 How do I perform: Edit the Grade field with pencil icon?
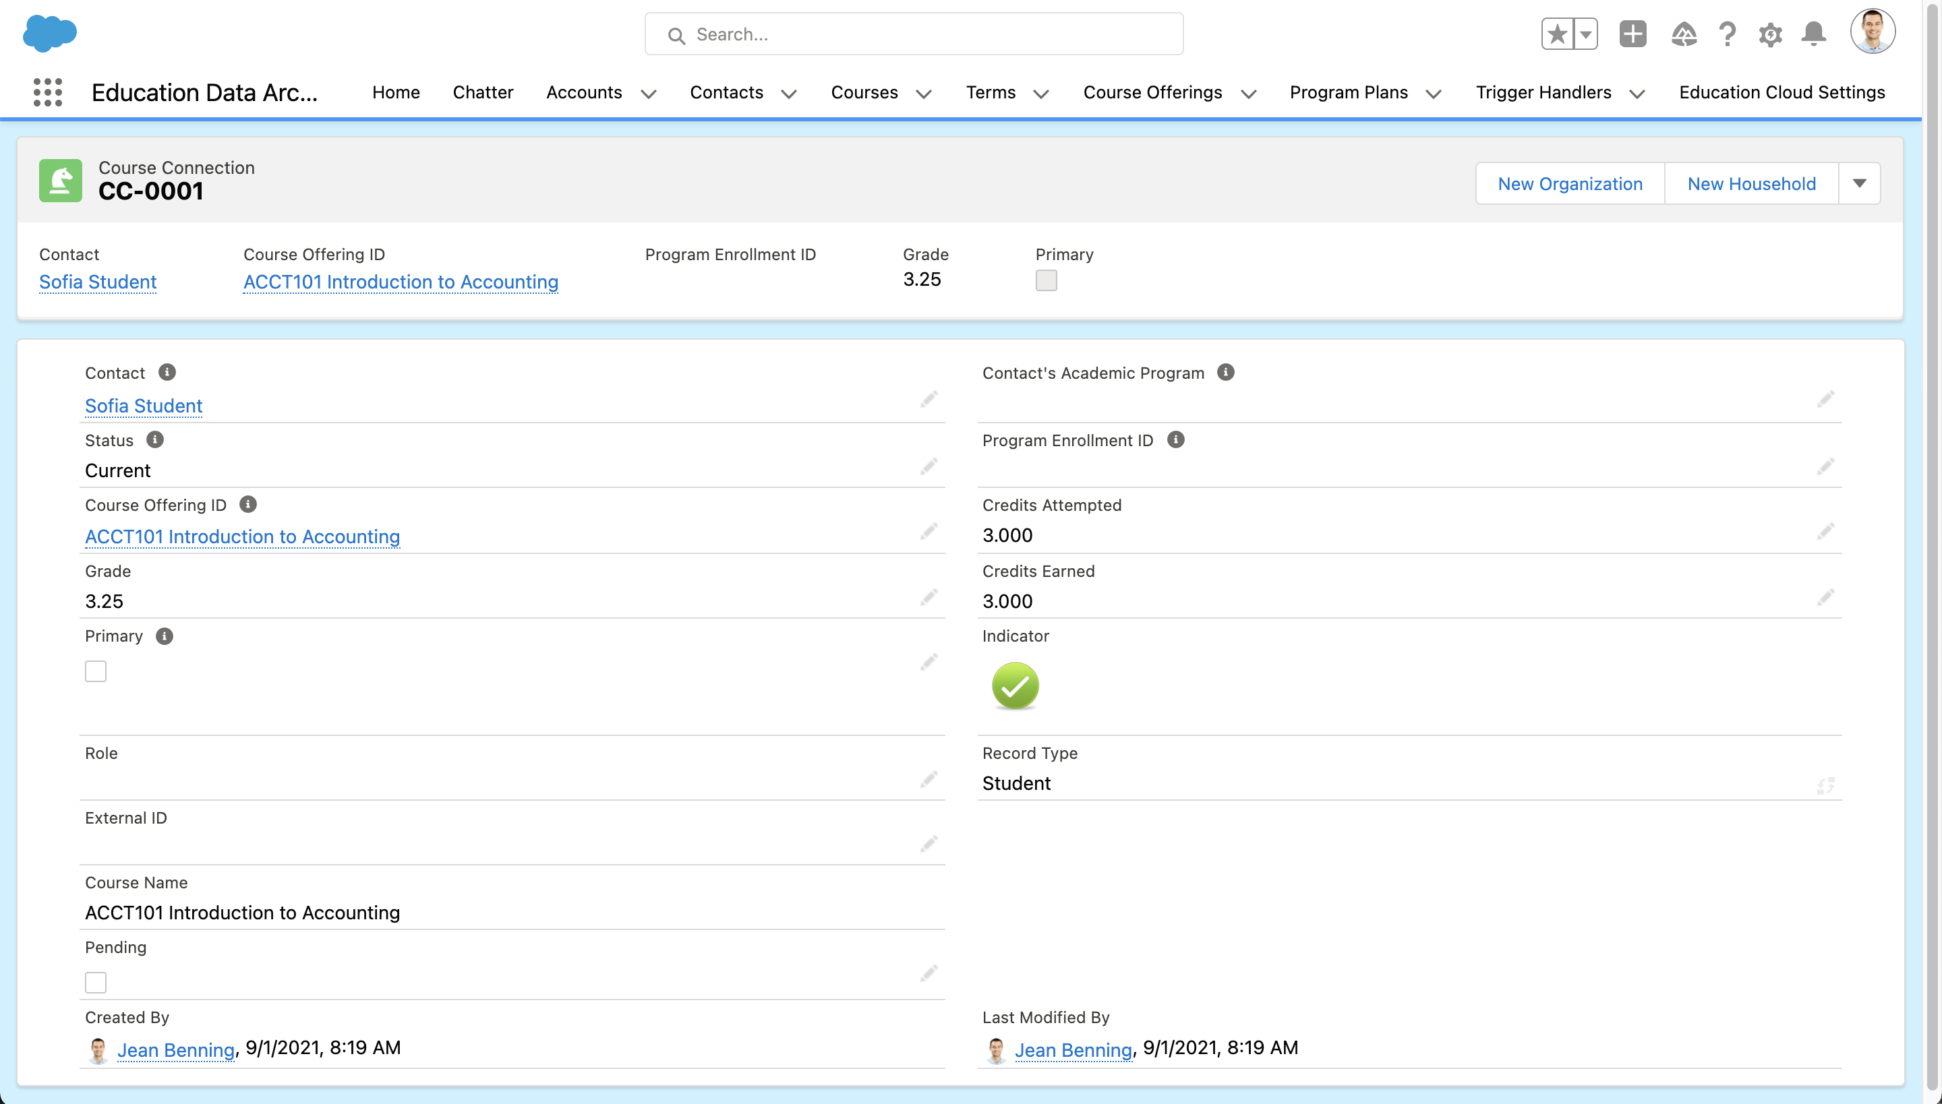929,597
